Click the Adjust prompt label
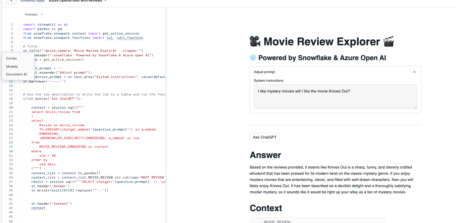 tap(264, 72)
